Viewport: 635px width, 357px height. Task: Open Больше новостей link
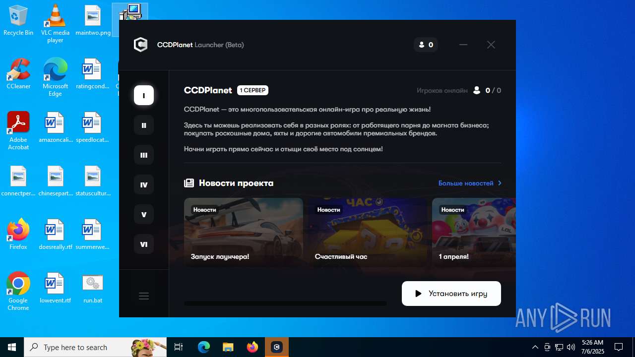[x=470, y=183]
